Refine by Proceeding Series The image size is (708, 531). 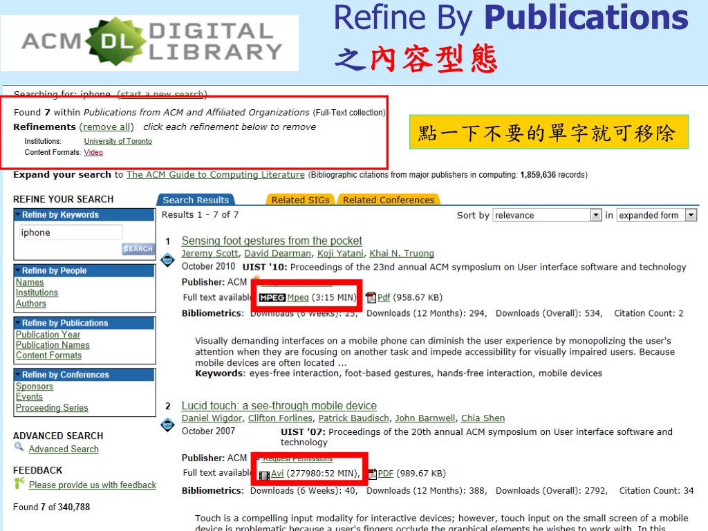coord(52,408)
